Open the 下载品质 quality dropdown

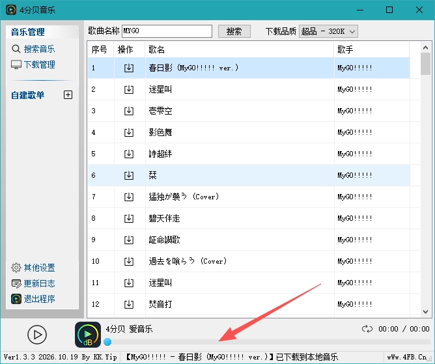pyautogui.click(x=328, y=31)
